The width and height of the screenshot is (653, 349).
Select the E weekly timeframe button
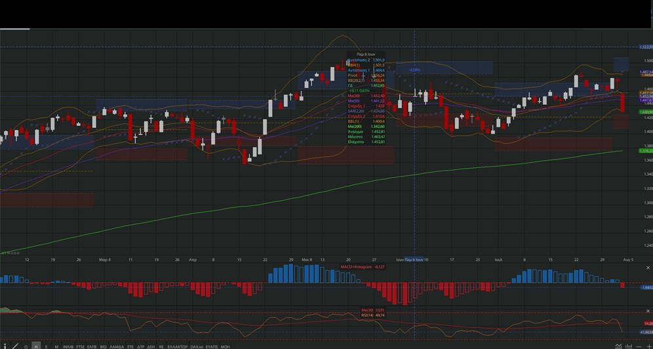coord(47,346)
